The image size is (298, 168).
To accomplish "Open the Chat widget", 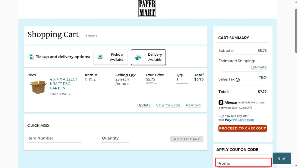I will point(282,158).
